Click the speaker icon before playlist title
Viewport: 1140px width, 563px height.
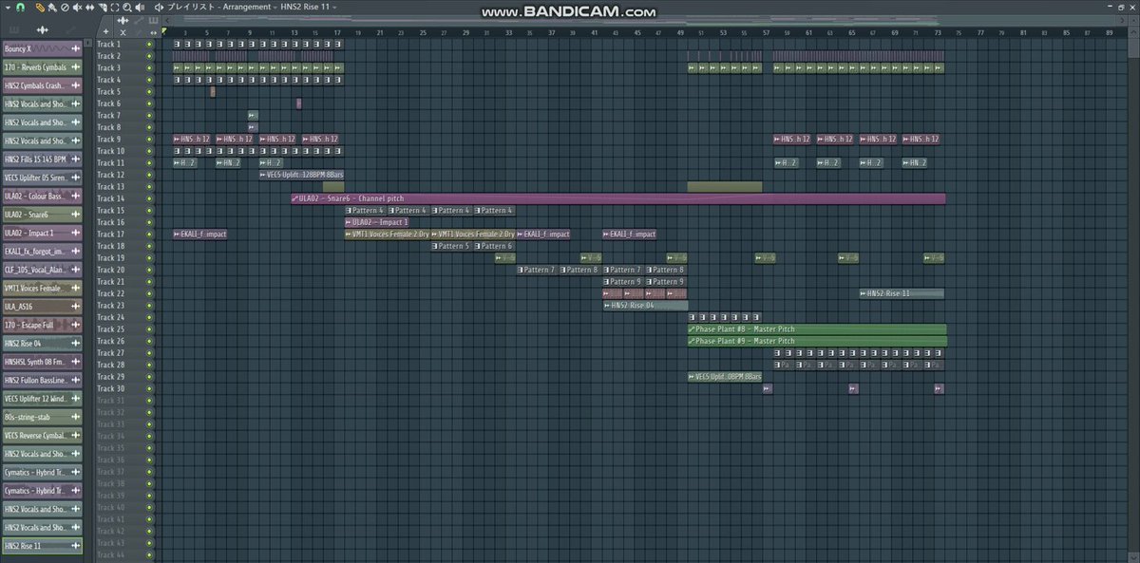pyautogui.click(x=159, y=7)
